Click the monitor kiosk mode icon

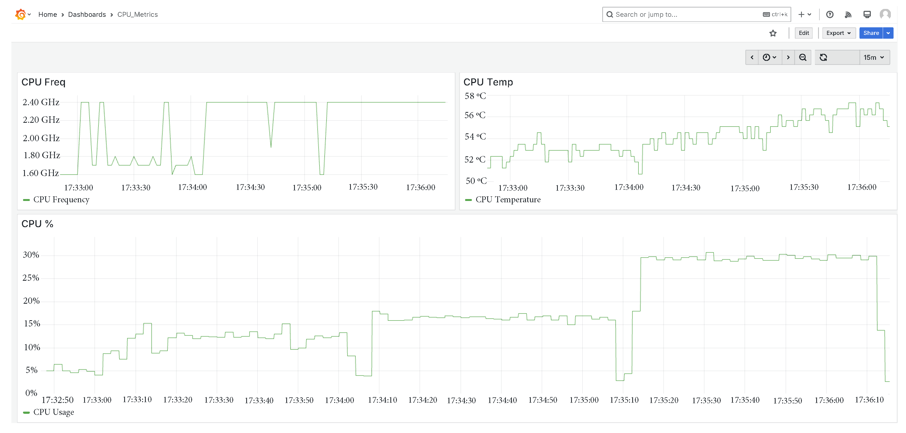coord(867,14)
